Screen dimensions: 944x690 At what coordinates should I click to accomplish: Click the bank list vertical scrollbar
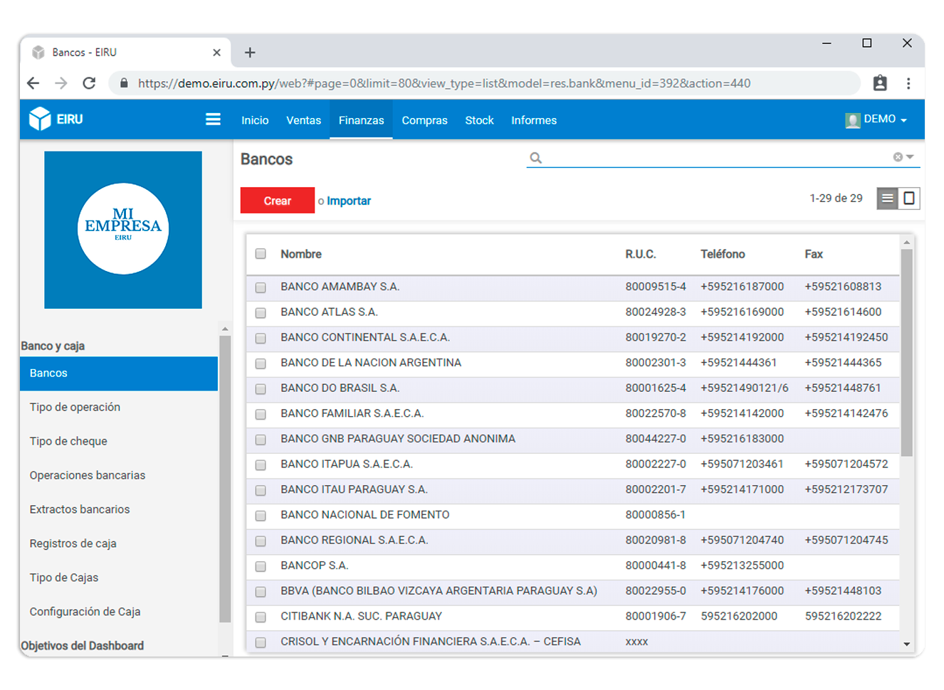tap(906, 352)
